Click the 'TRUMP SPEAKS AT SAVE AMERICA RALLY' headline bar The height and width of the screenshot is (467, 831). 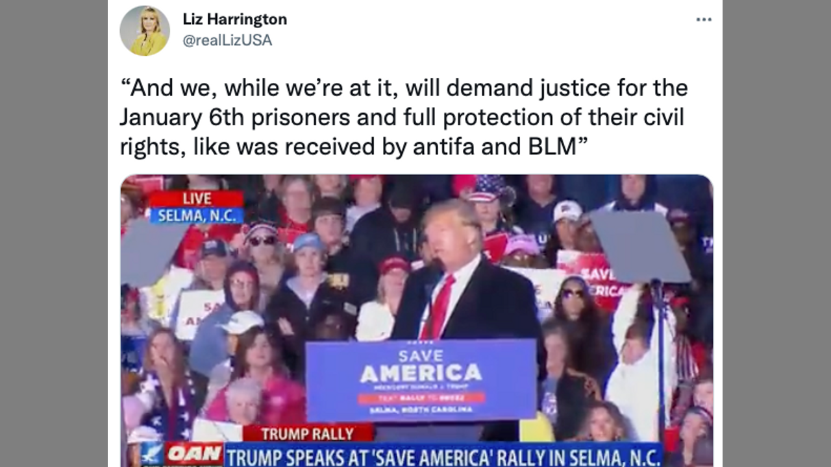tap(443, 455)
